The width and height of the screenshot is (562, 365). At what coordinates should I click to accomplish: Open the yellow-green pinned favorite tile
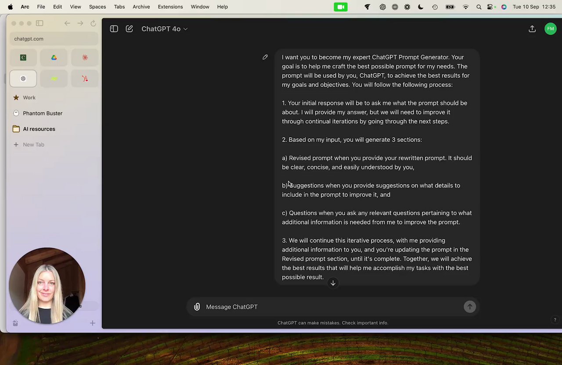[54, 79]
